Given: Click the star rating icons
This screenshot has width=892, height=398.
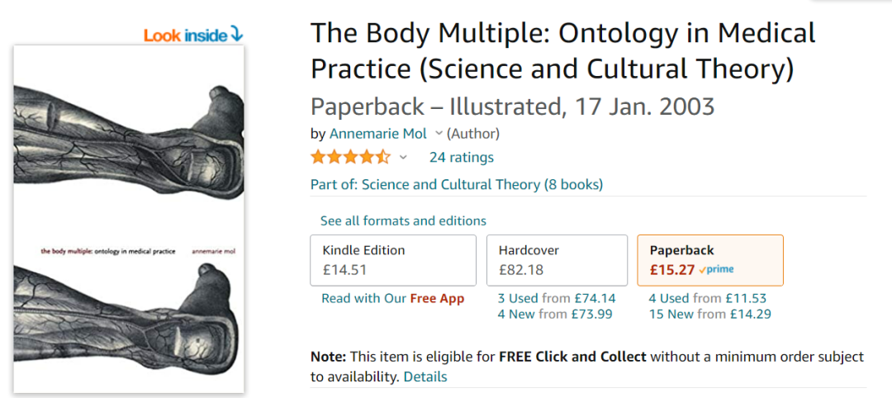Looking at the screenshot, I should coord(350,157).
